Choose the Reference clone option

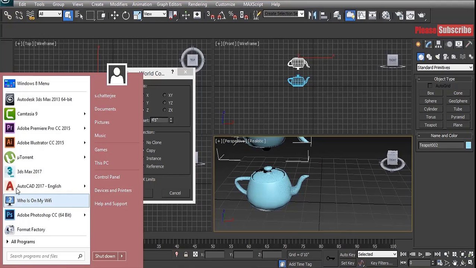pos(155,166)
